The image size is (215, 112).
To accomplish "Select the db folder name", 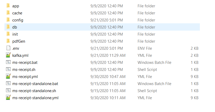I will coord(14,27).
